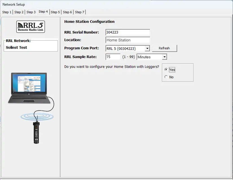Select the Yes radio button
Image resolution: width=233 pixels, height=180 pixels.
pyautogui.click(x=166, y=70)
